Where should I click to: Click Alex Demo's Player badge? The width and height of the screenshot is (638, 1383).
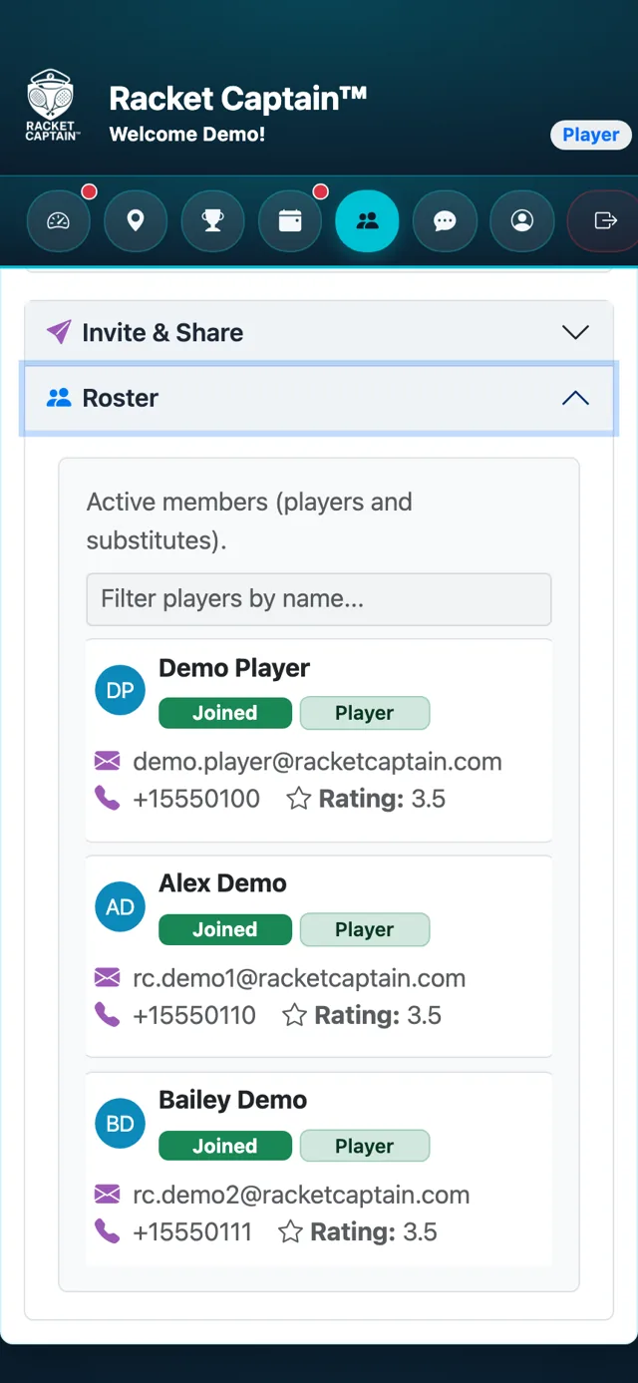pyautogui.click(x=365, y=929)
